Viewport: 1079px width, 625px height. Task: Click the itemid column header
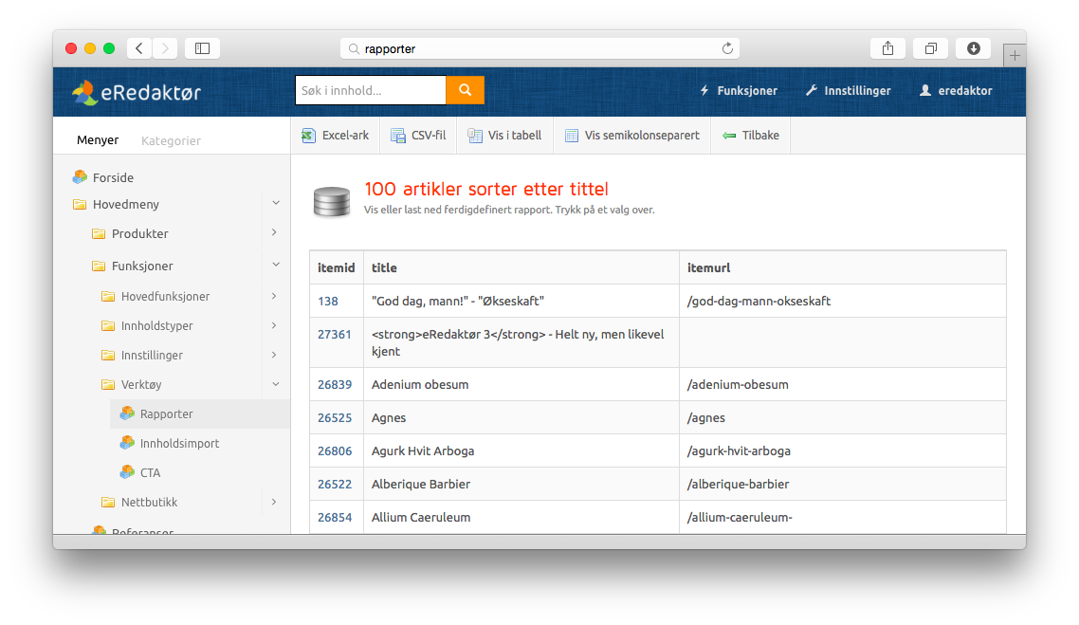click(336, 267)
